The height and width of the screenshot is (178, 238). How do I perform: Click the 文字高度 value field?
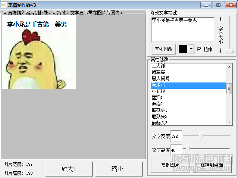click(176, 150)
